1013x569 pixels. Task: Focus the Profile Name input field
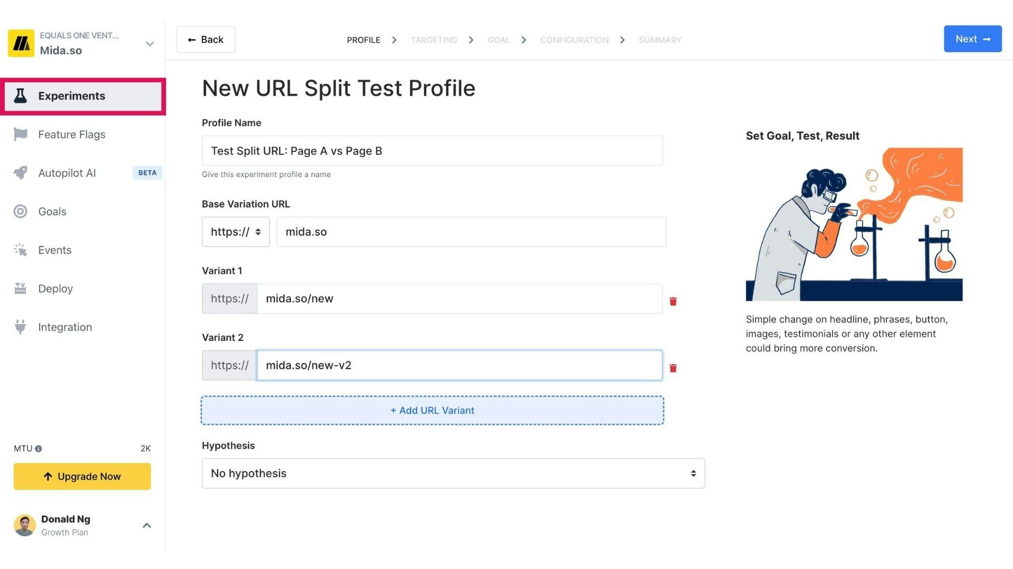pyautogui.click(x=432, y=151)
